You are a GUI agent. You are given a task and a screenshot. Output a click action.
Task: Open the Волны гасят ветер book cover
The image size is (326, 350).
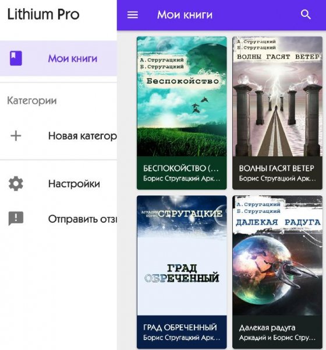click(x=278, y=96)
